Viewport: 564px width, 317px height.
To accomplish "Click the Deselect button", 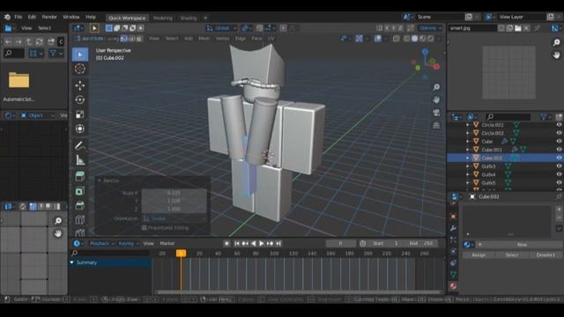I will pos(545,254).
